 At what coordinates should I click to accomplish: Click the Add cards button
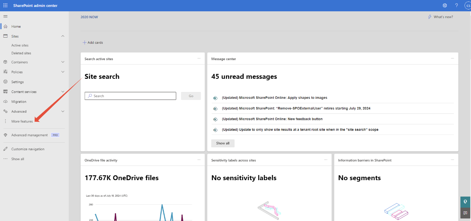click(93, 42)
